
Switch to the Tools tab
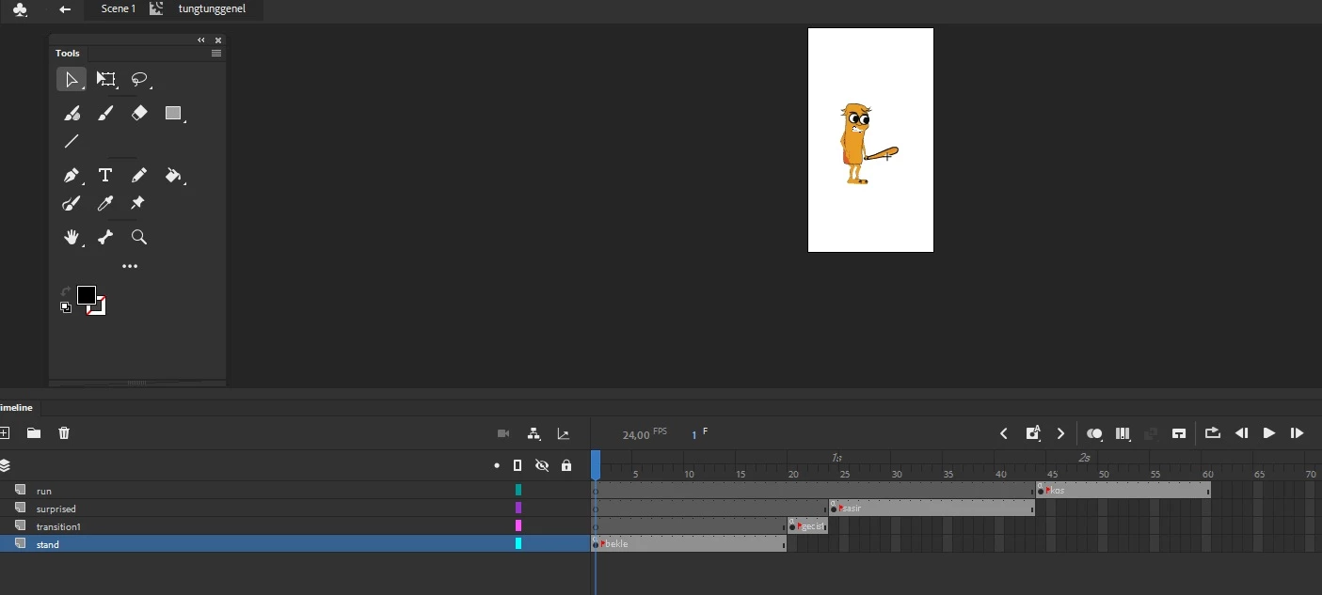coord(68,54)
